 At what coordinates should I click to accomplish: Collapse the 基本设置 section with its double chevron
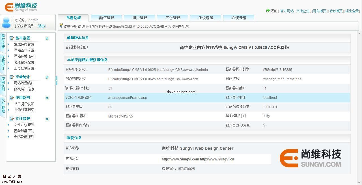point(47,38)
